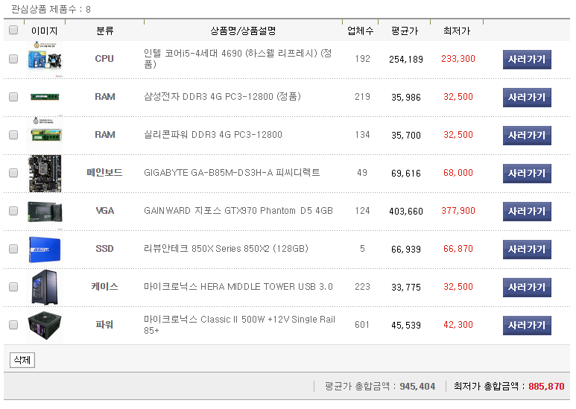The width and height of the screenshot is (576, 409).
Task: Click the blue SSD product image
Action: coord(45,249)
